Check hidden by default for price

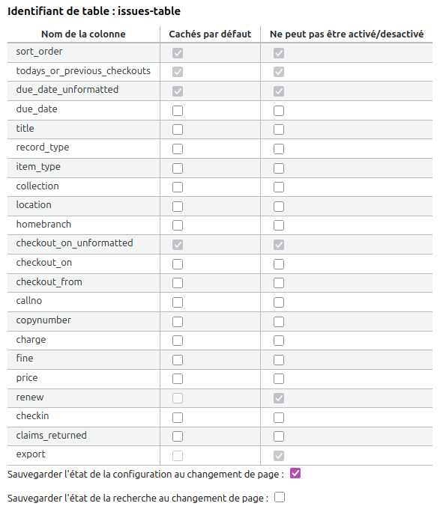tap(178, 379)
